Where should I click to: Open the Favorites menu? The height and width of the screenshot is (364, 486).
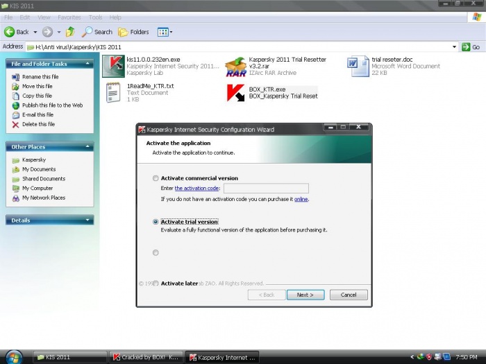tap(69, 17)
